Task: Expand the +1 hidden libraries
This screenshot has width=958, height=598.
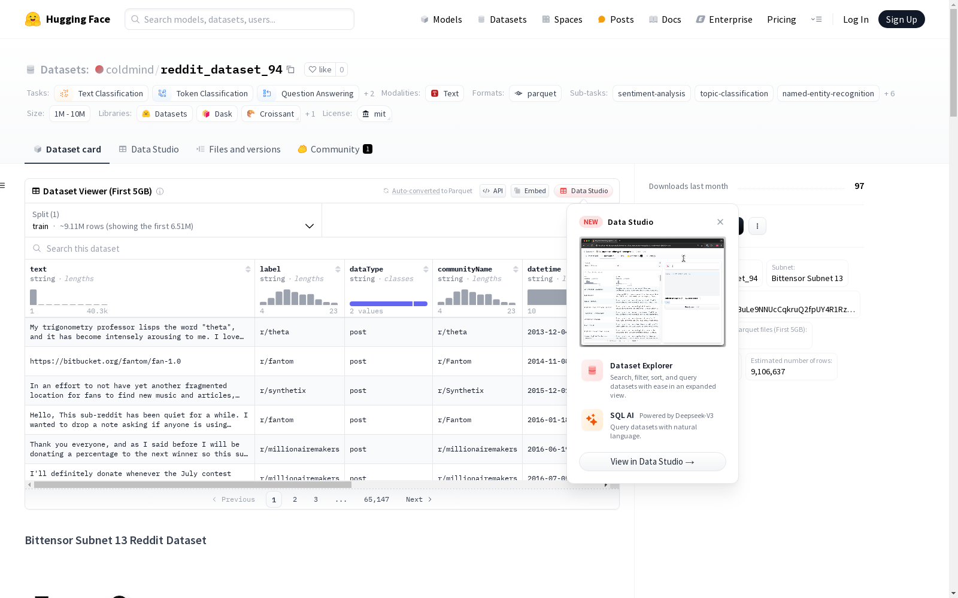Action: pos(310,114)
